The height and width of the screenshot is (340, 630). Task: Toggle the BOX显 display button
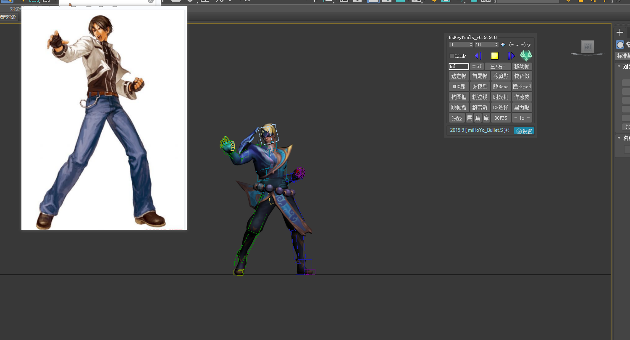click(x=459, y=86)
